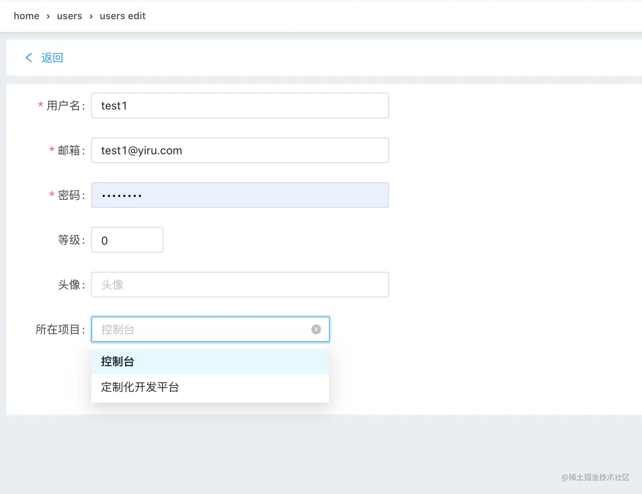Click the 返回 back link

[x=52, y=58]
